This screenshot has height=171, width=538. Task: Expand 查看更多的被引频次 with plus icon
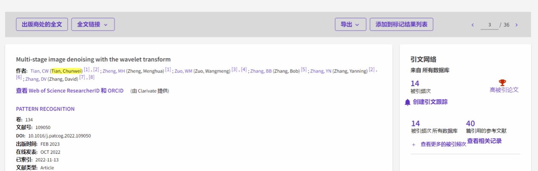(413, 144)
